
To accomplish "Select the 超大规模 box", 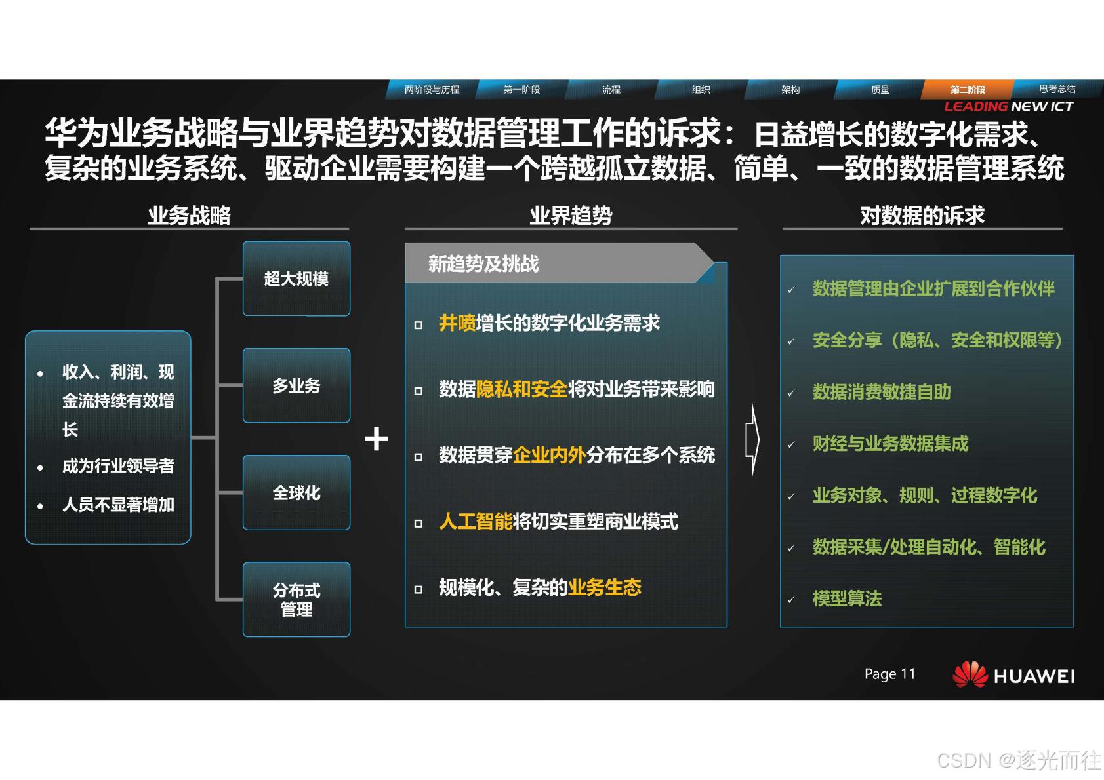I will (296, 279).
